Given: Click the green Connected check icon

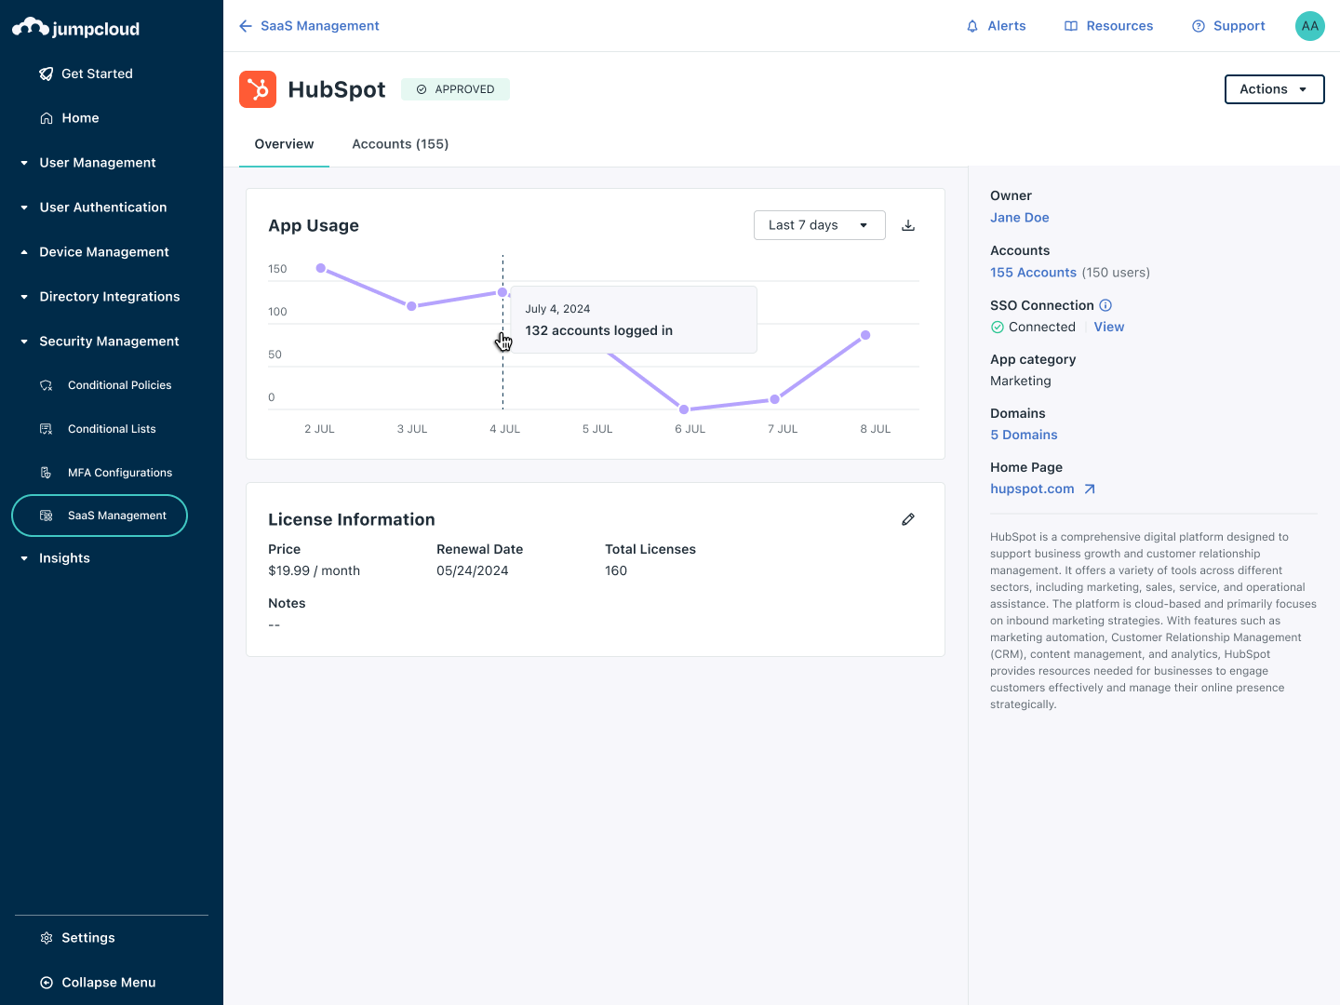Looking at the screenshot, I should tap(998, 328).
